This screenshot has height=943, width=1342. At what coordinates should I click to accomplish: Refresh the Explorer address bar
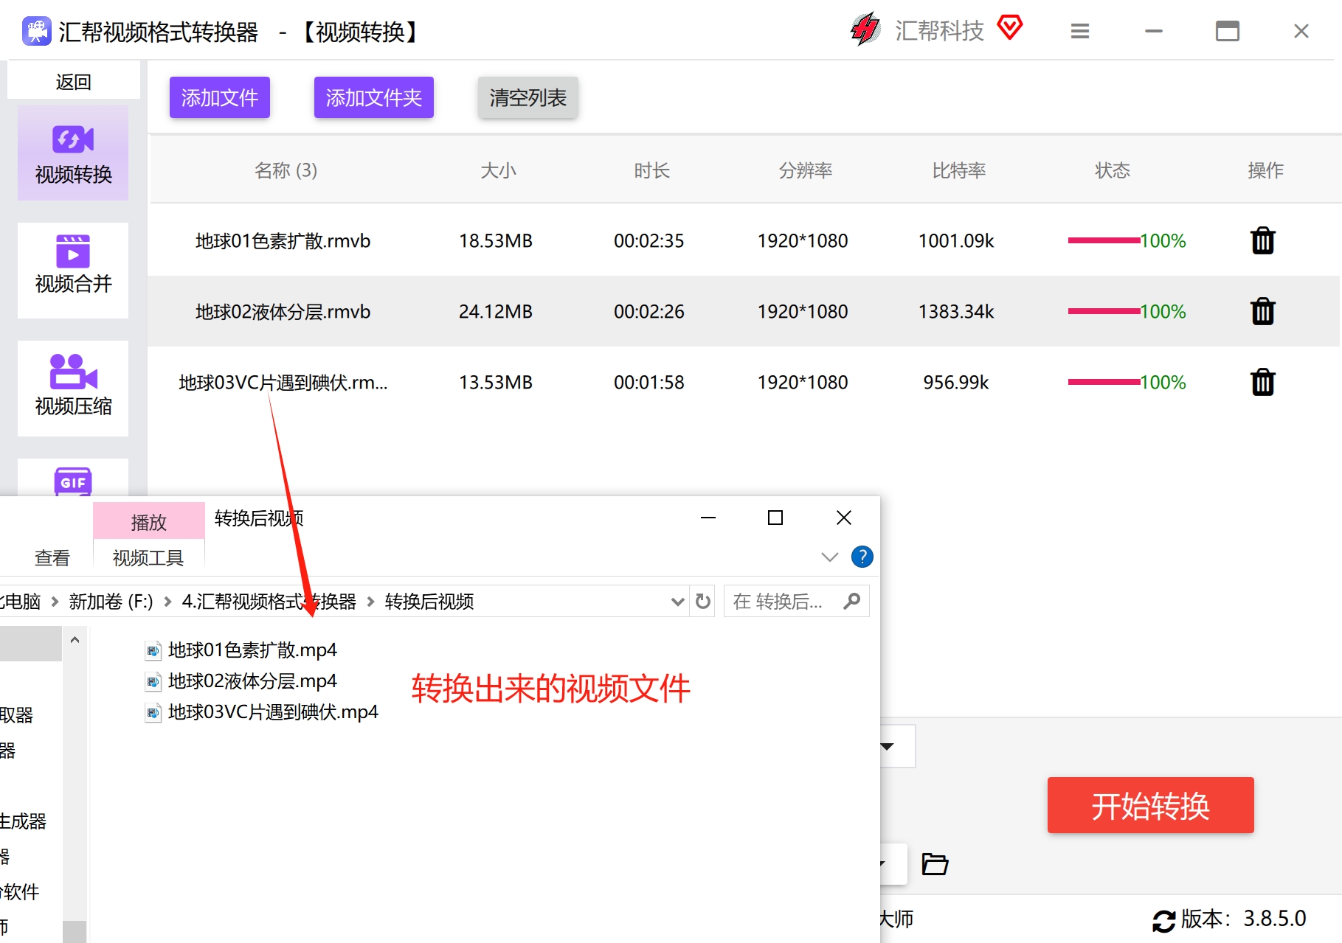pyautogui.click(x=702, y=601)
